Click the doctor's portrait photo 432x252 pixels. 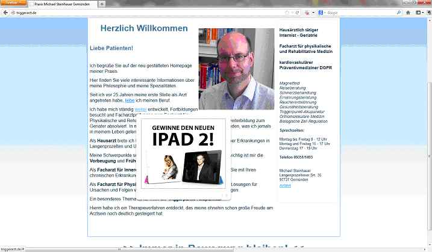pos(236,69)
